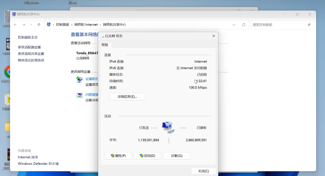Expand the chevron after 控制面板 breadcrumb
Screen dimensions: 325x176
coord(72,25)
